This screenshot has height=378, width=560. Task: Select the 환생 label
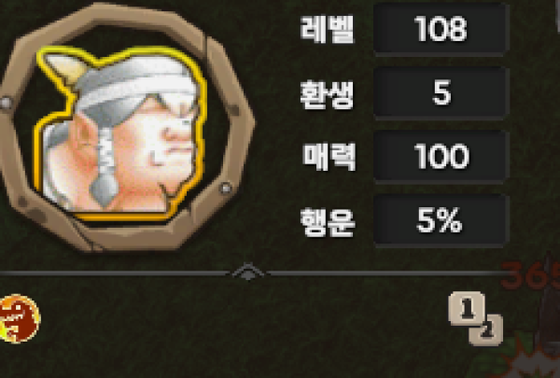[x=328, y=93]
